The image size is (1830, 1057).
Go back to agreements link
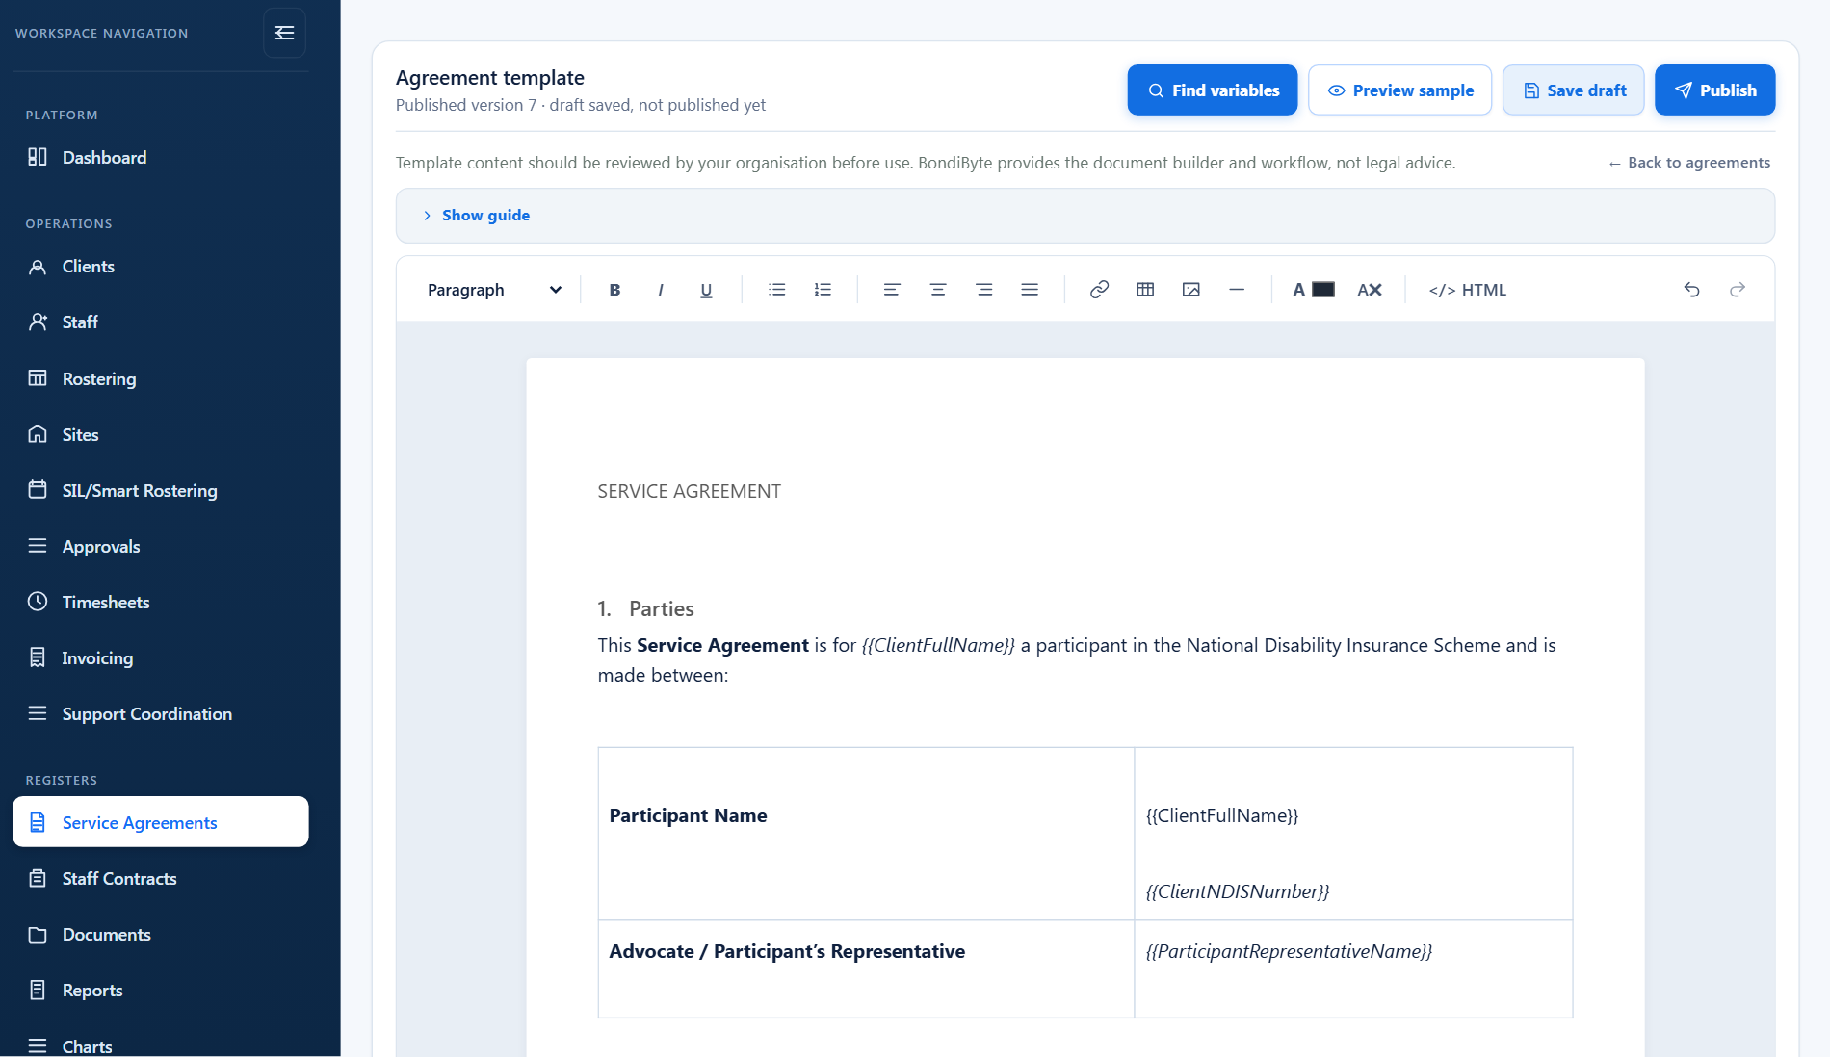pyautogui.click(x=1689, y=163)
